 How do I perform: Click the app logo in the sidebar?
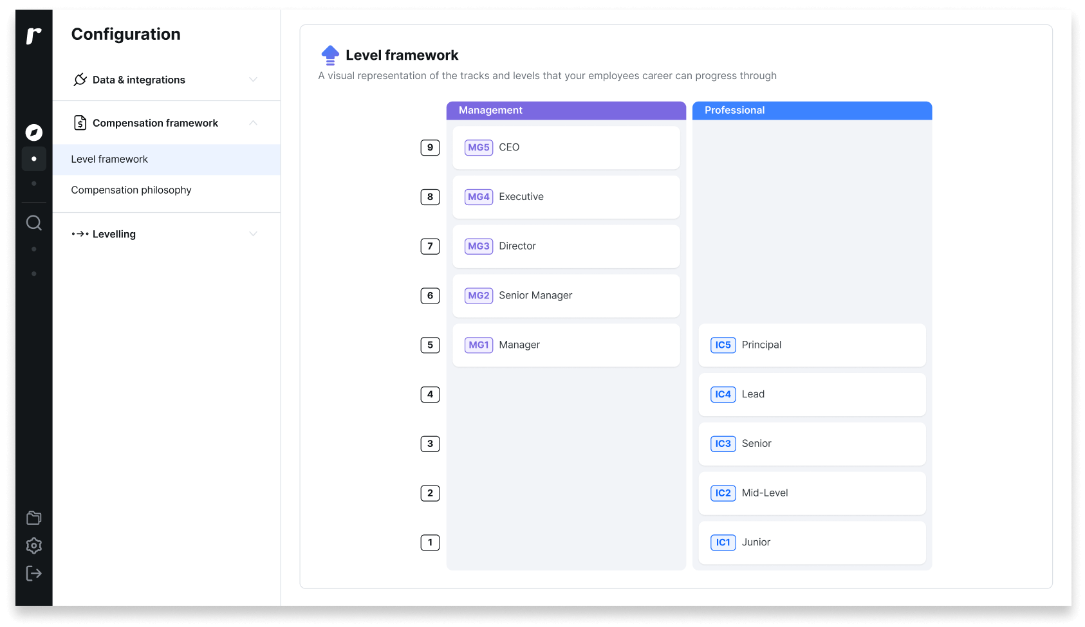tap(33, 36)
